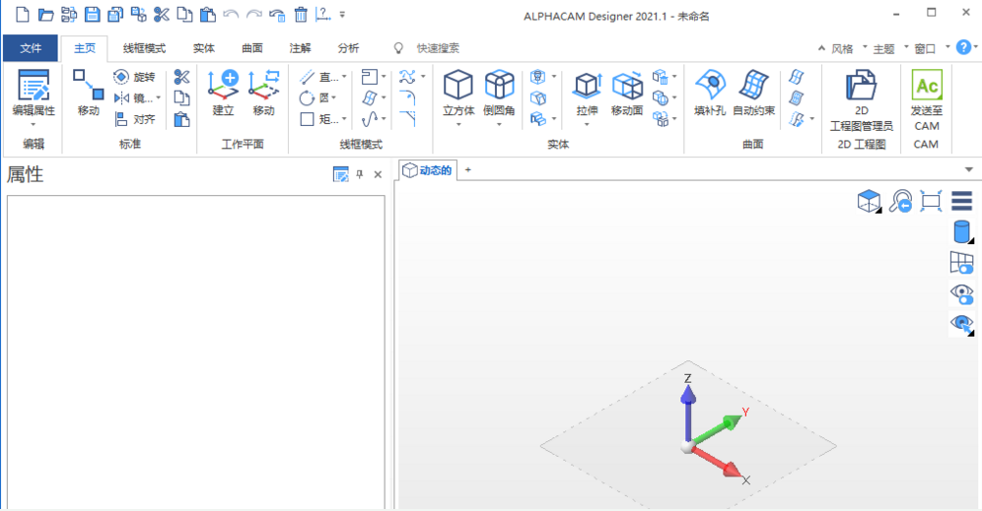Click the isometric view cube icon in viewport
This screenshot has width=982, height=511.
[870, 202]
